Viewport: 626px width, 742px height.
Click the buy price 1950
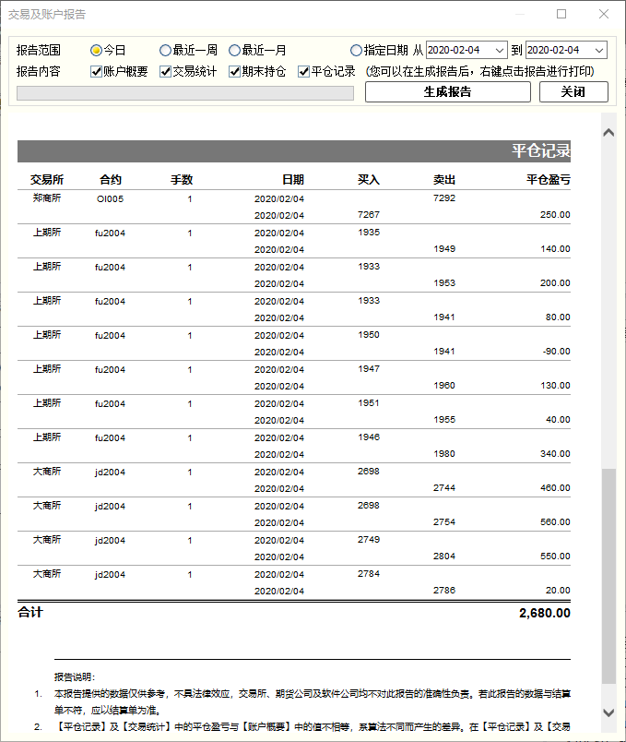(x=369, y=335)
